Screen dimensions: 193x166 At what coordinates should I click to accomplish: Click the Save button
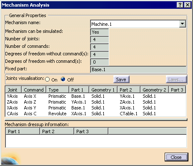(121, 79)
